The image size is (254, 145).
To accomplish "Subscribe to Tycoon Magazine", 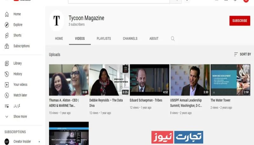I will click(x=240, y=21).
